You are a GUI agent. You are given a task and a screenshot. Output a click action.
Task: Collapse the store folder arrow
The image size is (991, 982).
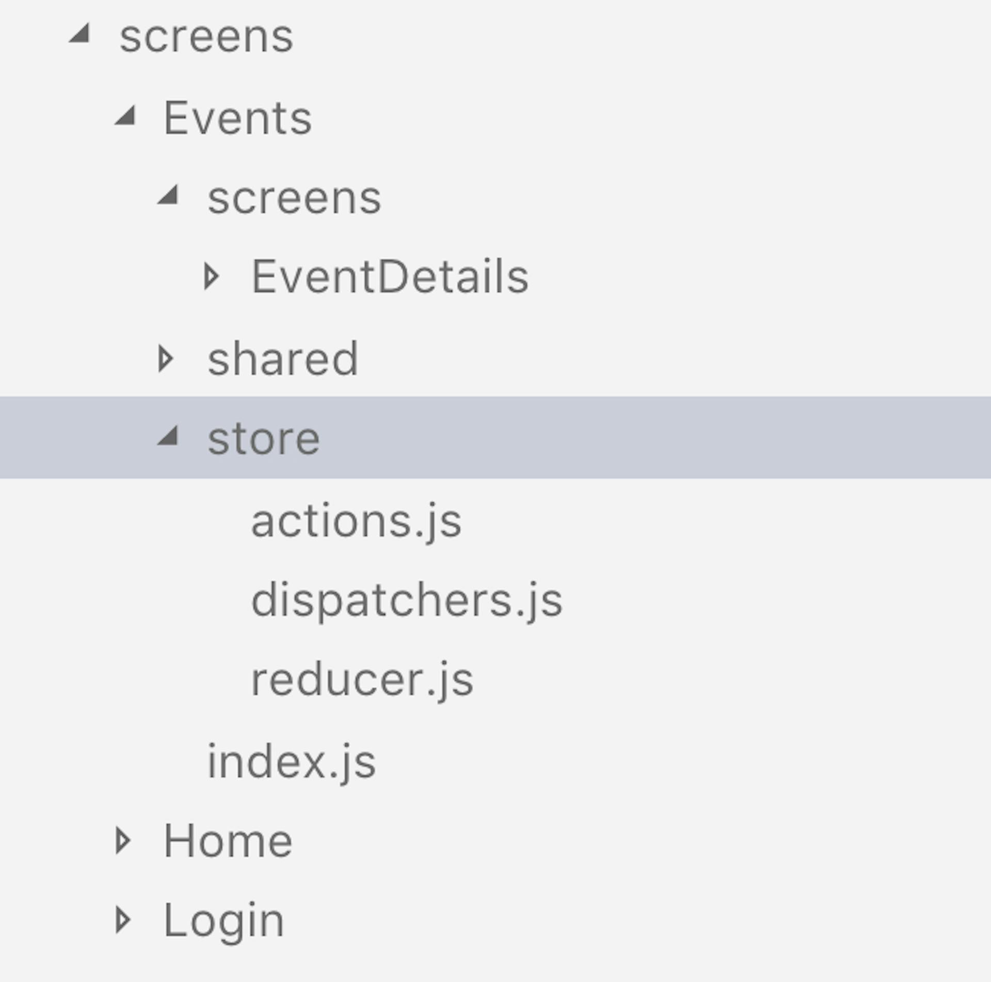(169, 436)
